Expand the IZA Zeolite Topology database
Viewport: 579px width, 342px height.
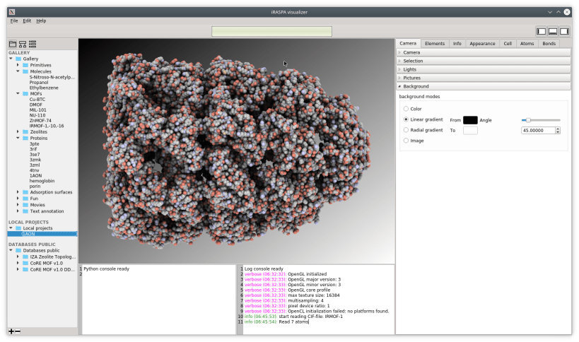(18, 256)
